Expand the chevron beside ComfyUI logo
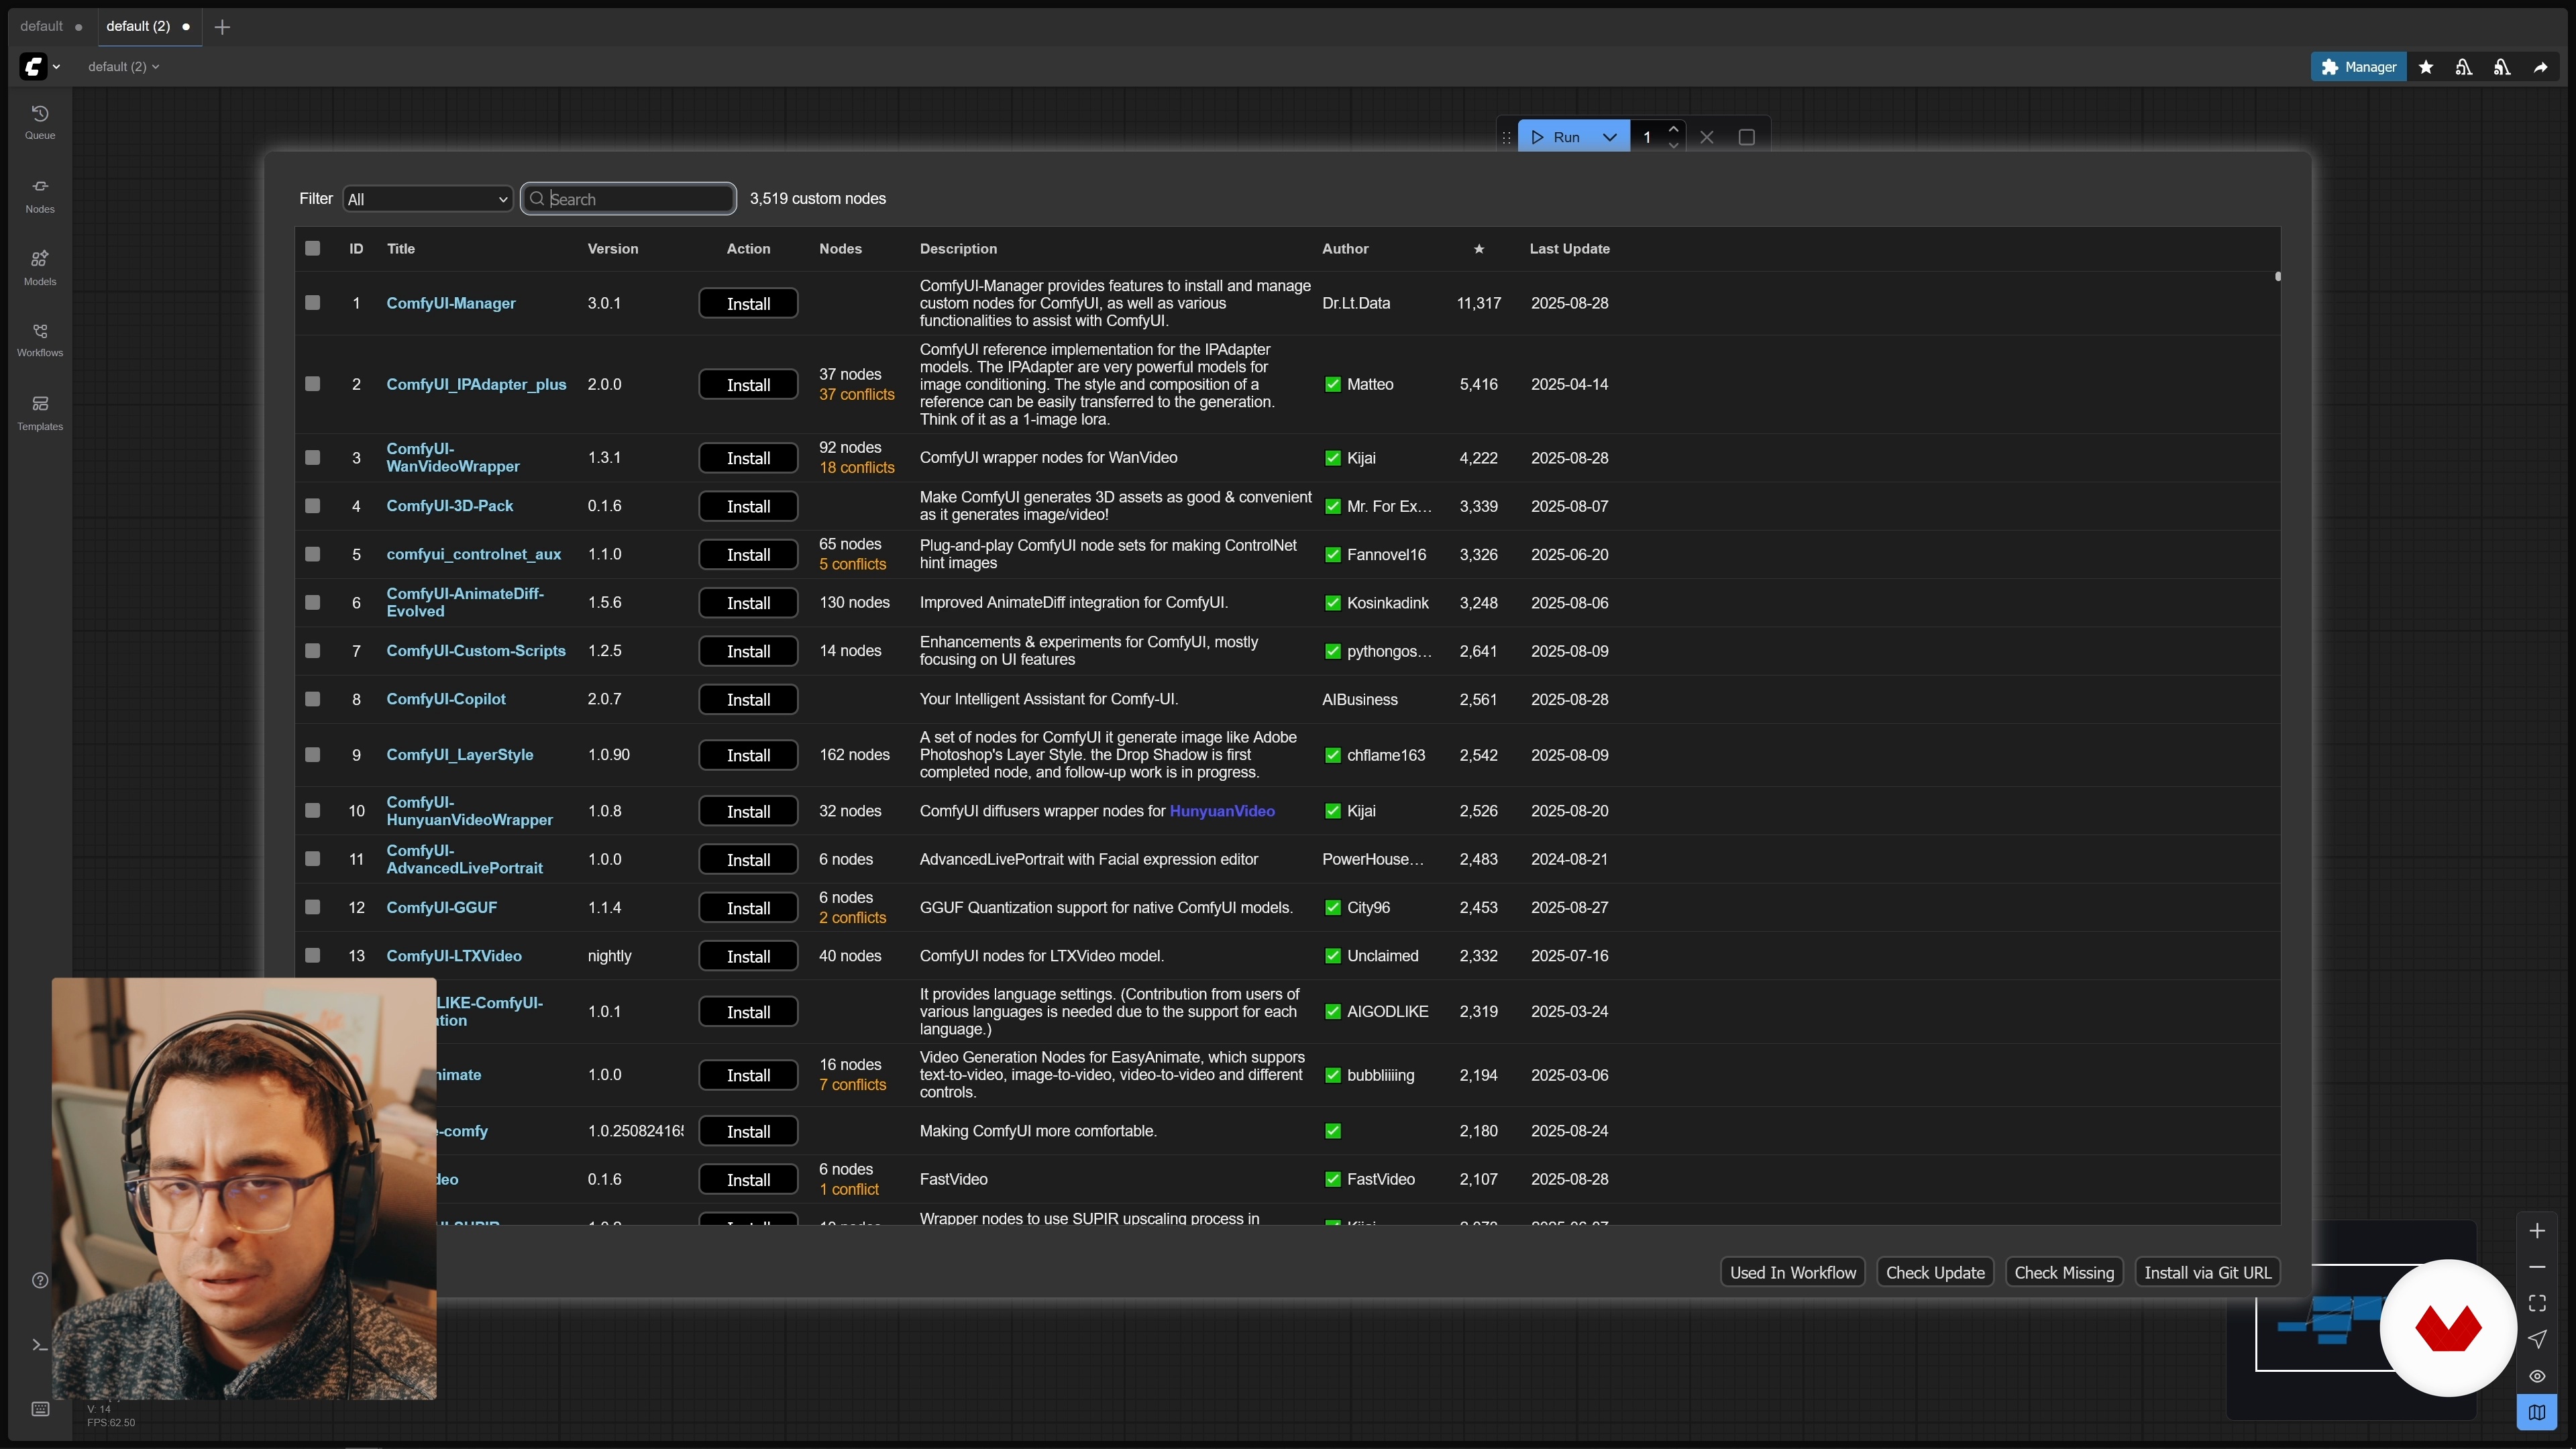Image resolution: width=2576 pixels, height=1449 pixels. pos(56,67)
